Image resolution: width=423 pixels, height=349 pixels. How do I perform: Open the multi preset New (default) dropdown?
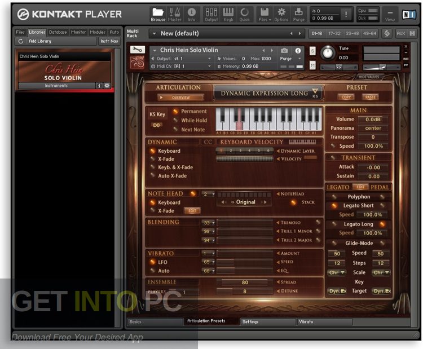point(155,33)
